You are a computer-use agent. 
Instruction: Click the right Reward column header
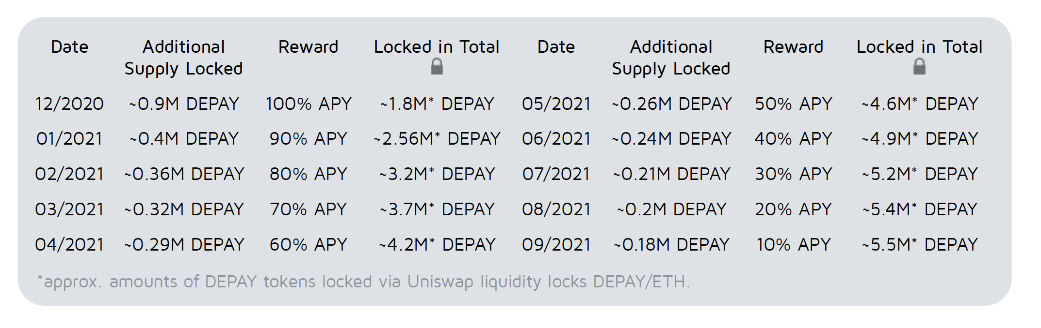[x=794, y=47]
